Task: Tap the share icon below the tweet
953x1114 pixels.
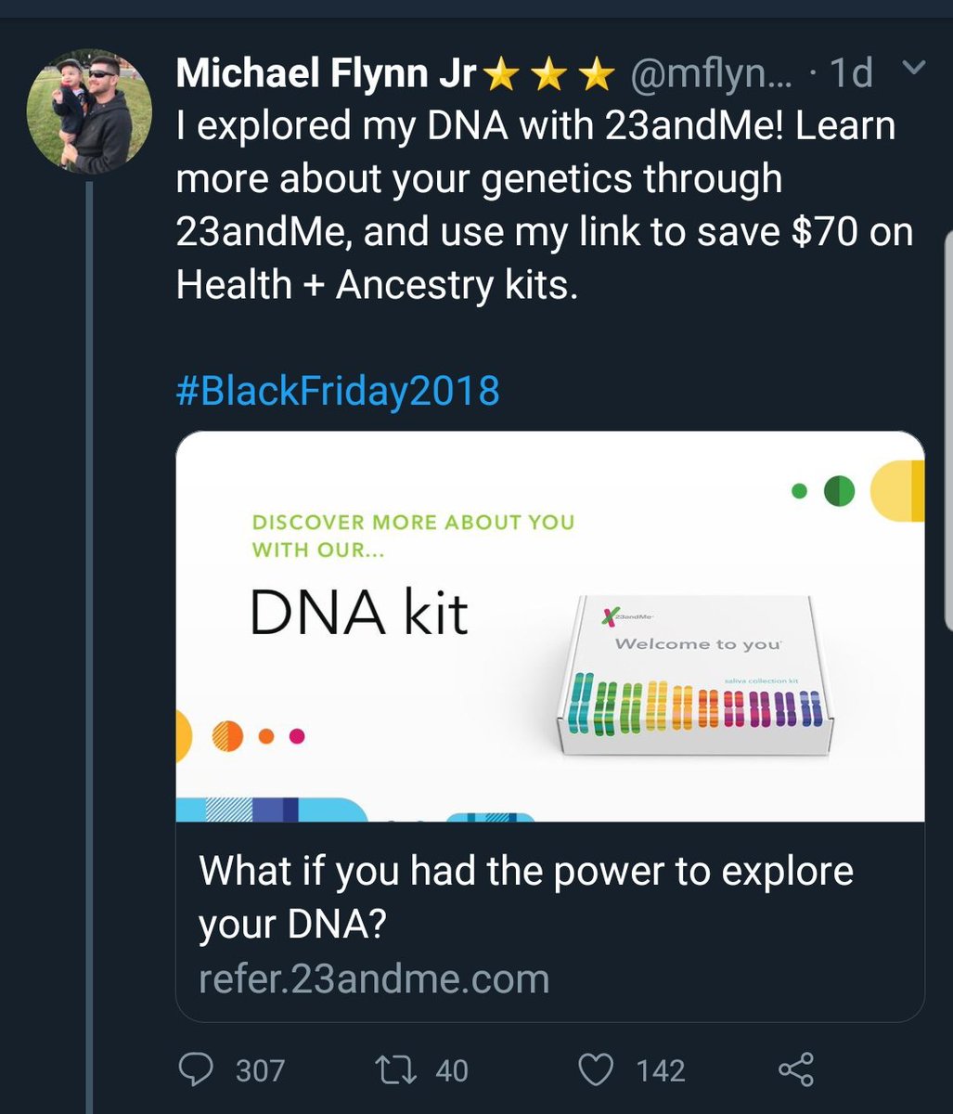Action: click(x=796, y=1070)
